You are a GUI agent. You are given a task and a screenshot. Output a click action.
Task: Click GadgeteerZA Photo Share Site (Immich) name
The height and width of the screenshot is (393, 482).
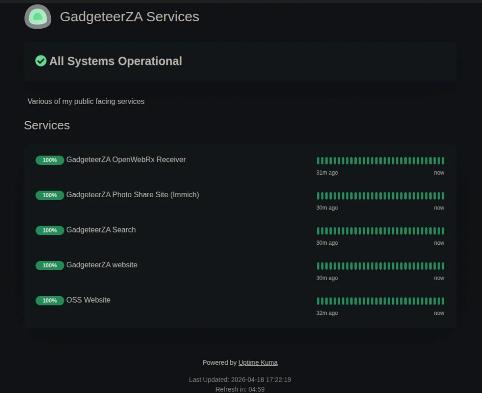pyautogui.click(x=132, y=195)
